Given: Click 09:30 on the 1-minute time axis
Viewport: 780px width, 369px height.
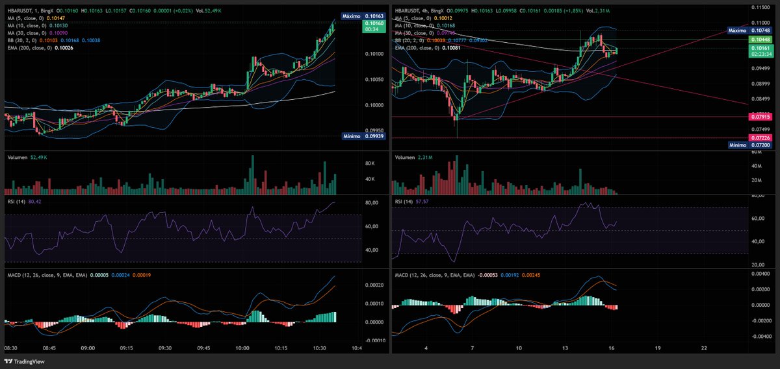Looking at the screenshot, I should pos(165,348).
